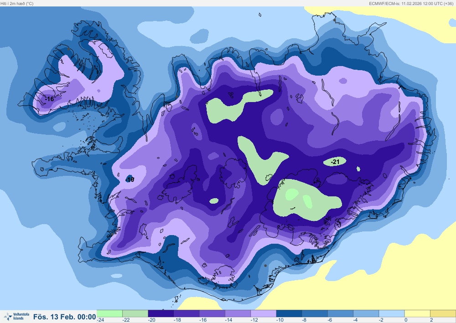Screen dimensions: 456x323
Task: Select pale yellow legend swatch between 0 and 2
Action: (x=417, y=313)
